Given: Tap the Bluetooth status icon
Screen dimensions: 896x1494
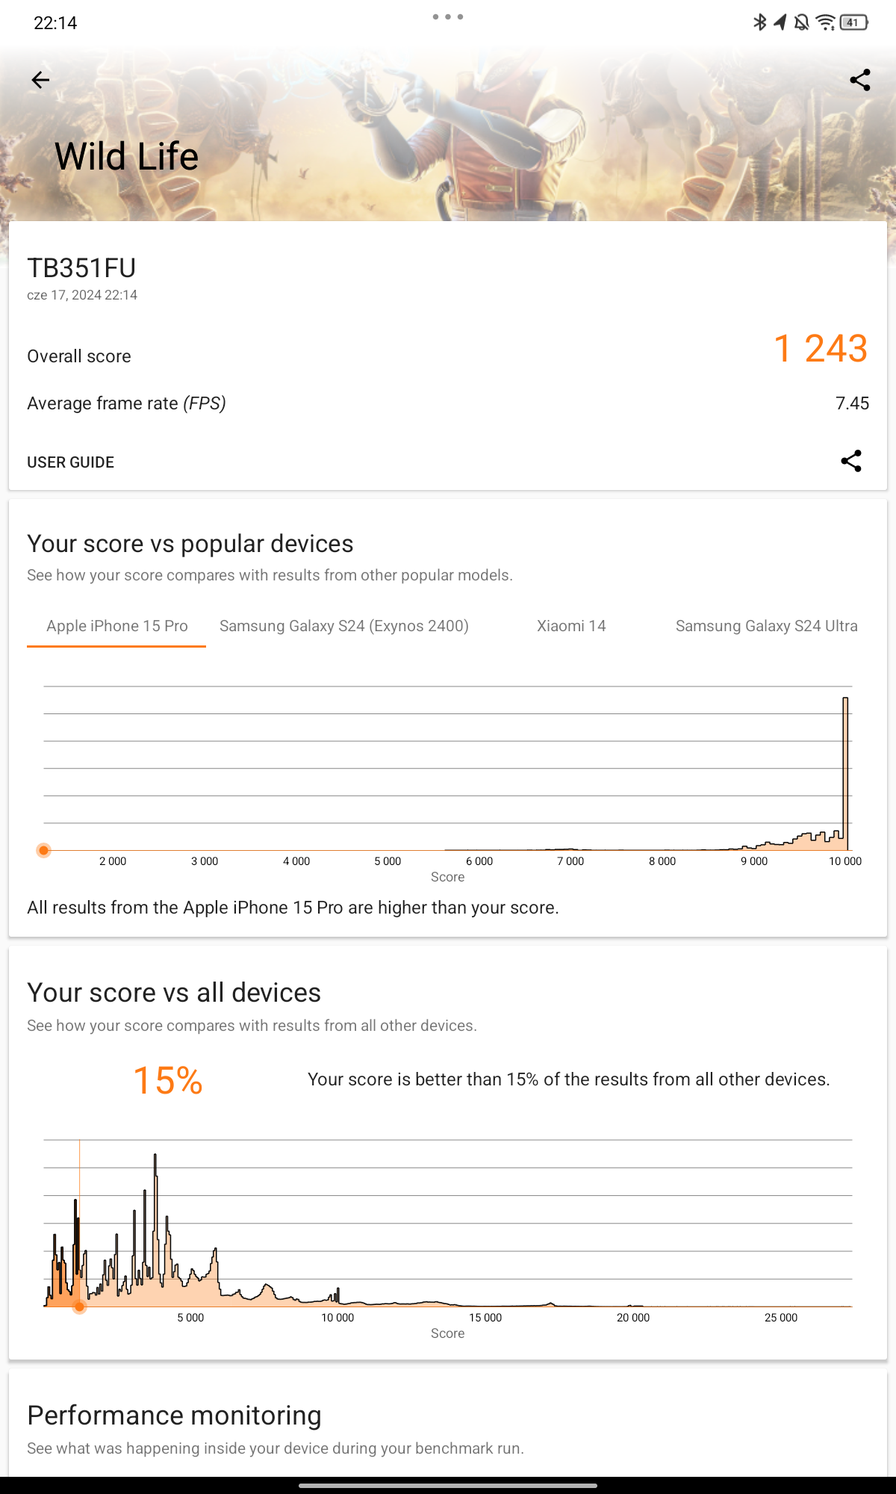Looking at the screenshot, I should click(x=759, y=22).
